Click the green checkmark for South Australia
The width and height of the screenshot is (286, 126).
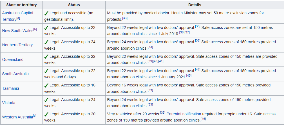[46, 71]
